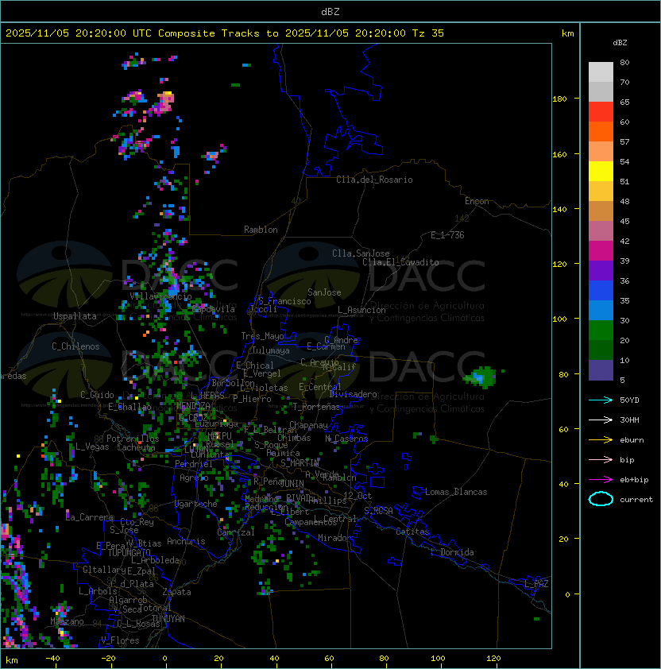This screenshot has height=669, width=661.
Task: Click the 'E_1-736' map label
Action: pyautogui.click(x=447, y=235)
